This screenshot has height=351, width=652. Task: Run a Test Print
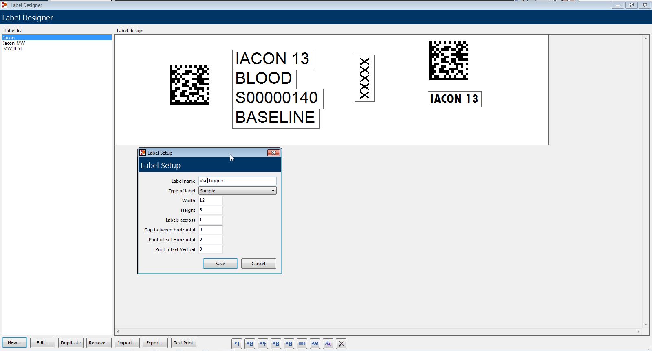[x=183, y=343]
